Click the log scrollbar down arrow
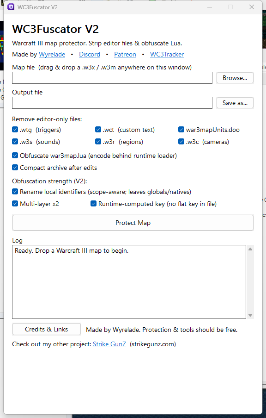This screenshot has width=266, height=418. (250, 315)
